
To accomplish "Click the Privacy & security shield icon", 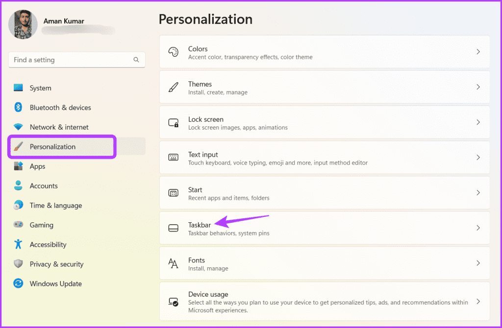I will (18, 264).
